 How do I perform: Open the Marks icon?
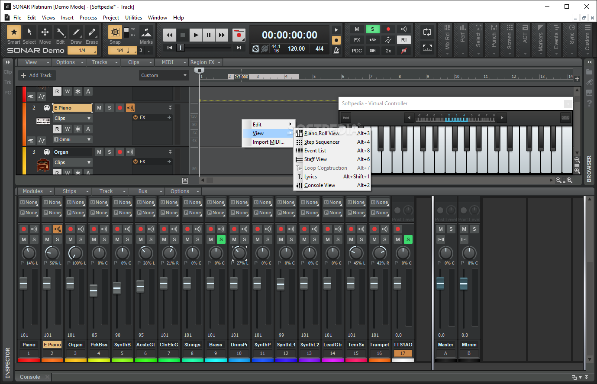(x=146, y=32)
